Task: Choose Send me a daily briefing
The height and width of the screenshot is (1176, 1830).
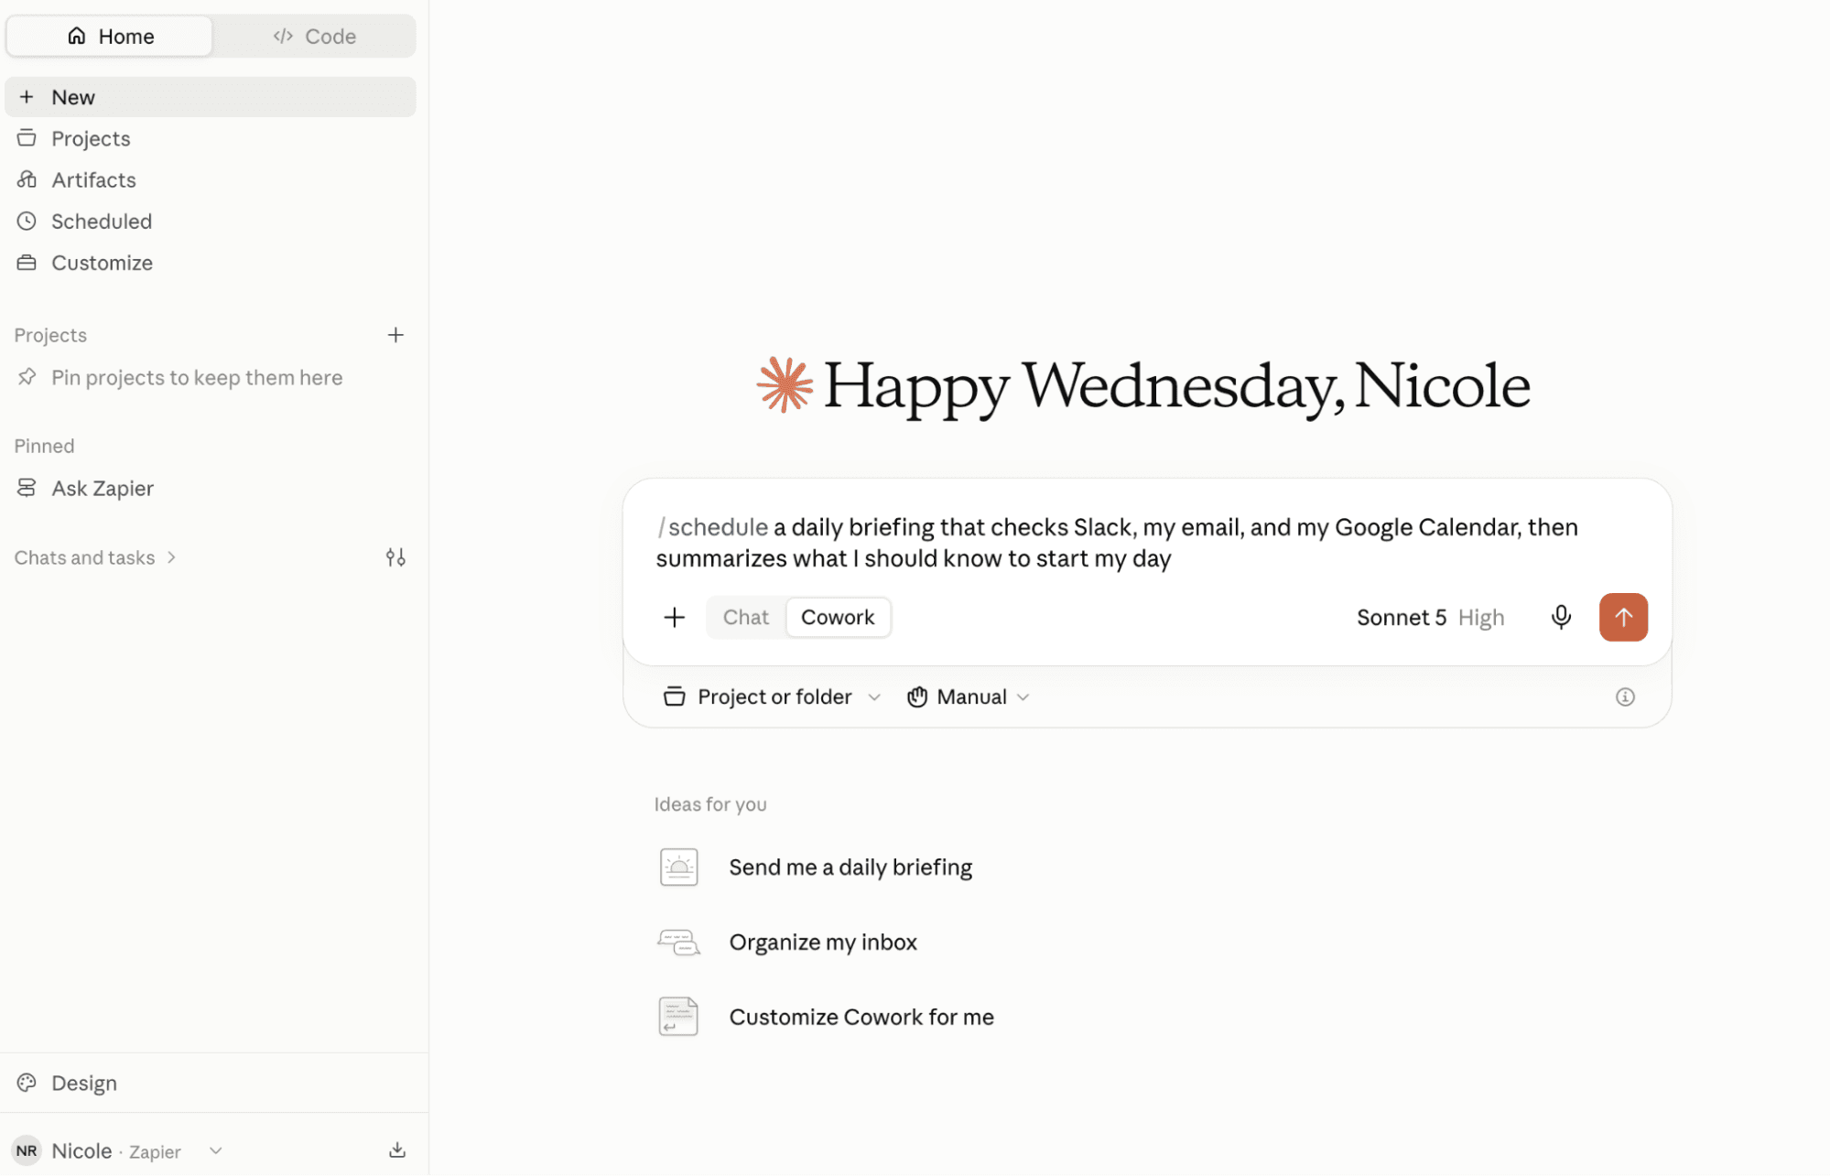Action: pos(850,867)
